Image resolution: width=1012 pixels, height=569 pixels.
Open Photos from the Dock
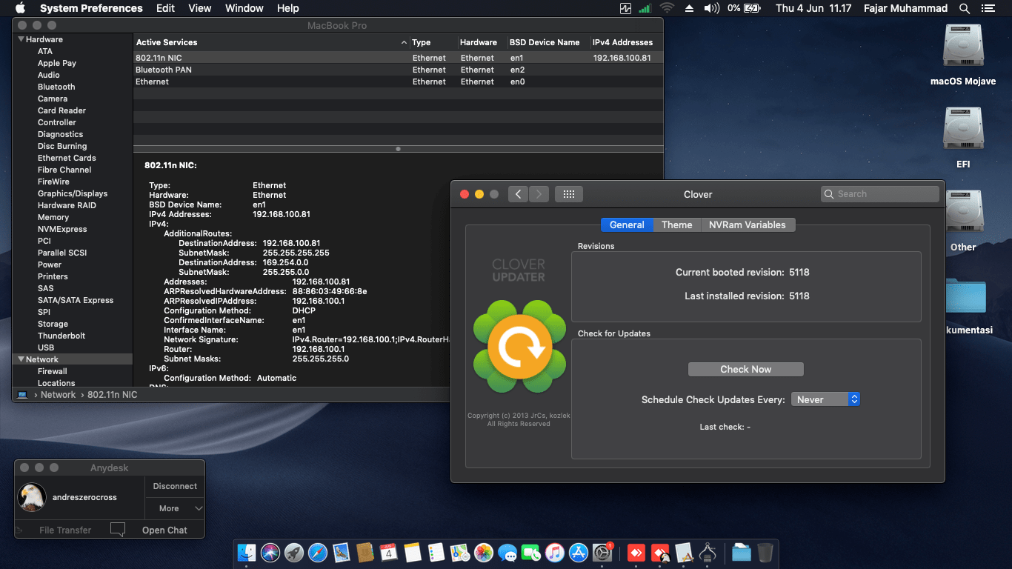coord(484,553)
